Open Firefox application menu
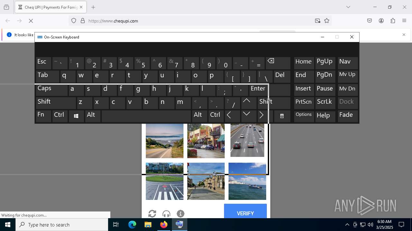This screenshot has width=412, height=231. (x=404, y=21)
